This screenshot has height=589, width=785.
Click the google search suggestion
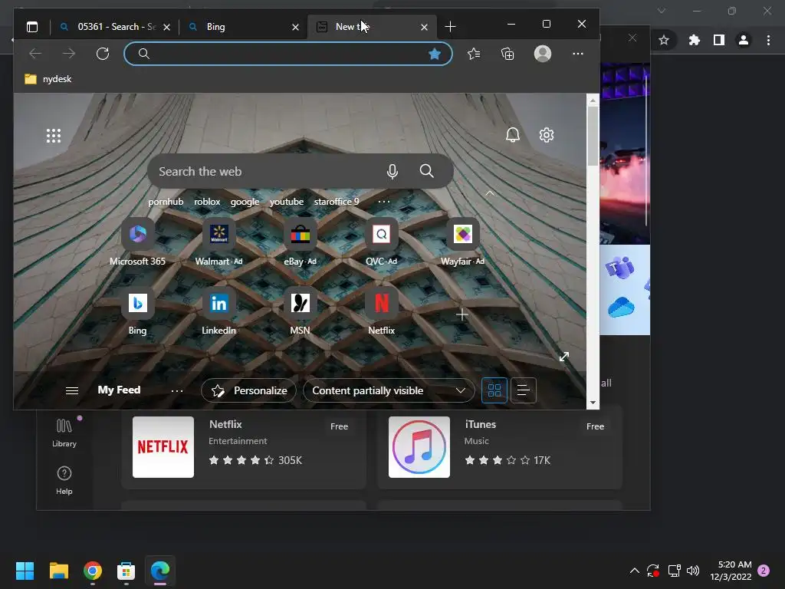(x=245, y=202)
